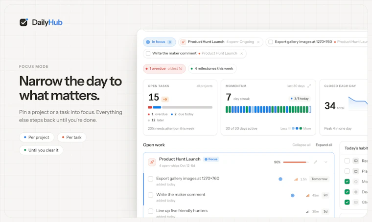Click the Less to More legend squares
Image resolution: width=372 pixels, height=222 pixels.
click(x=295, y=129)
